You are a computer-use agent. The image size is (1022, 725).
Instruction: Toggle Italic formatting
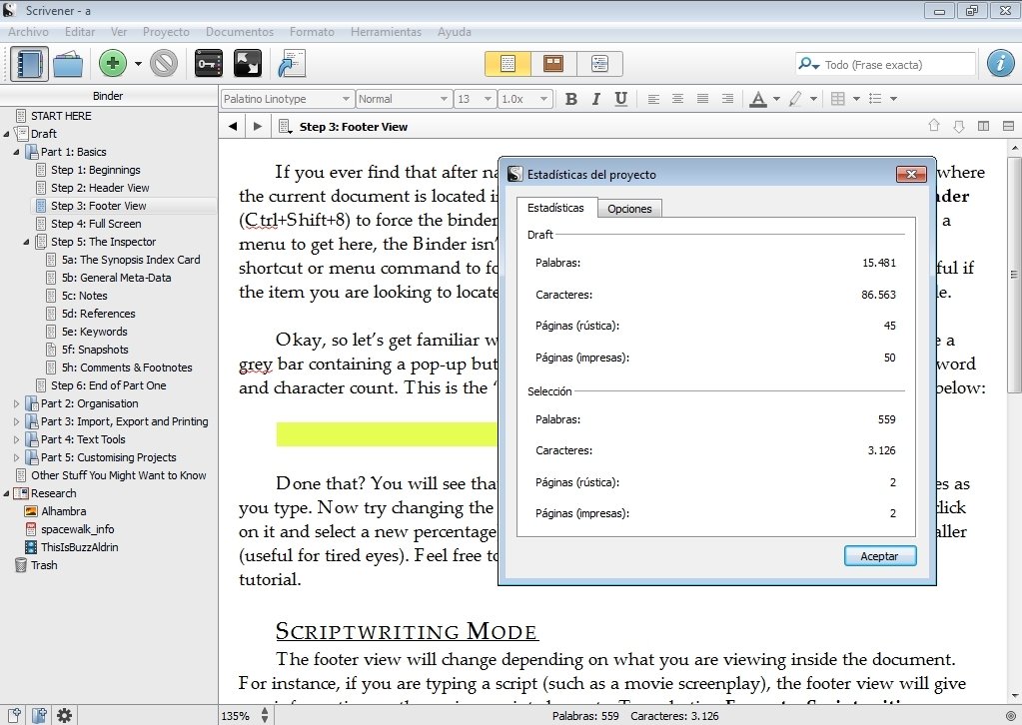point(595,99)
